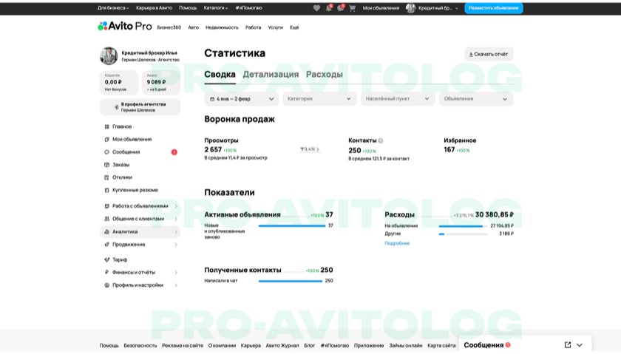
Task: Click the Главное sidebar item
Action: [122, 126]
